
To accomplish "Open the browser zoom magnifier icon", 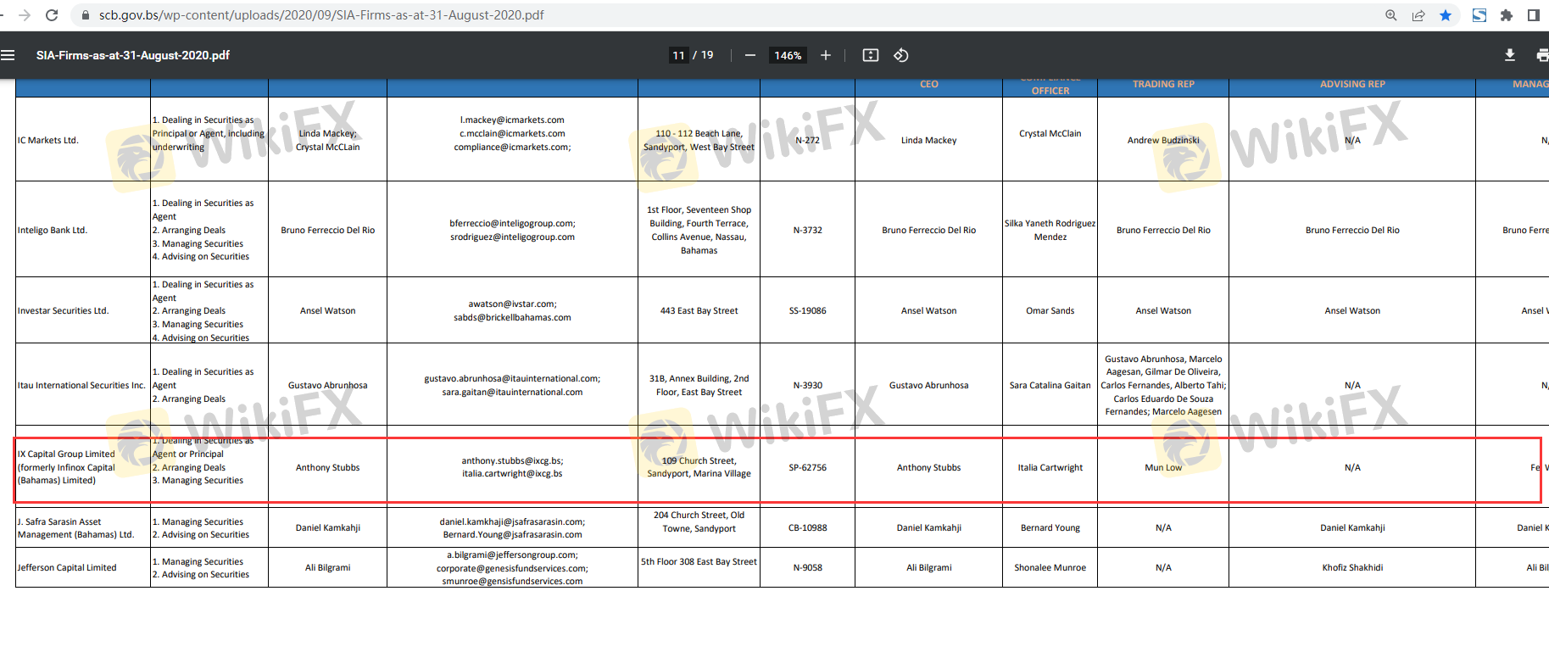I will click(x=1391, y=15).
